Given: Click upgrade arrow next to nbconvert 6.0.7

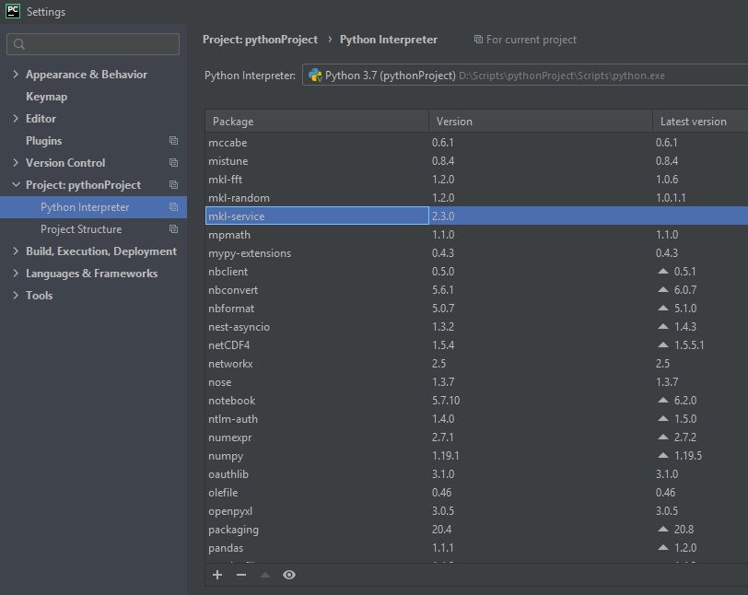Looking at the screenshot, I should (663, 289).
